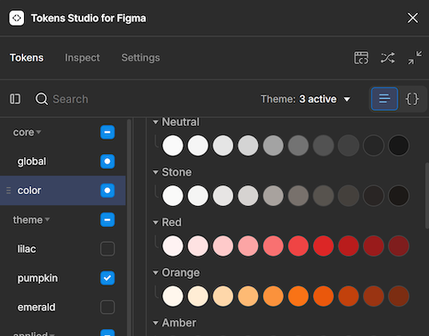429x336 pixels.
Task: Open the Inspect tab
Action: click(82, 58)
